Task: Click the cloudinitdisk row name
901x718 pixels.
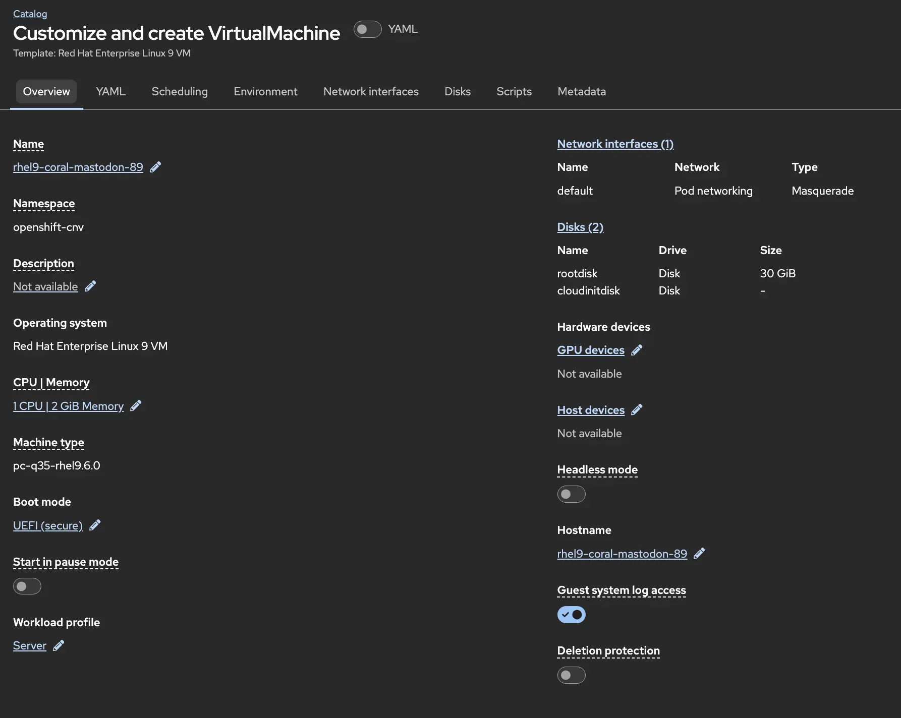Action: (588, 290)
